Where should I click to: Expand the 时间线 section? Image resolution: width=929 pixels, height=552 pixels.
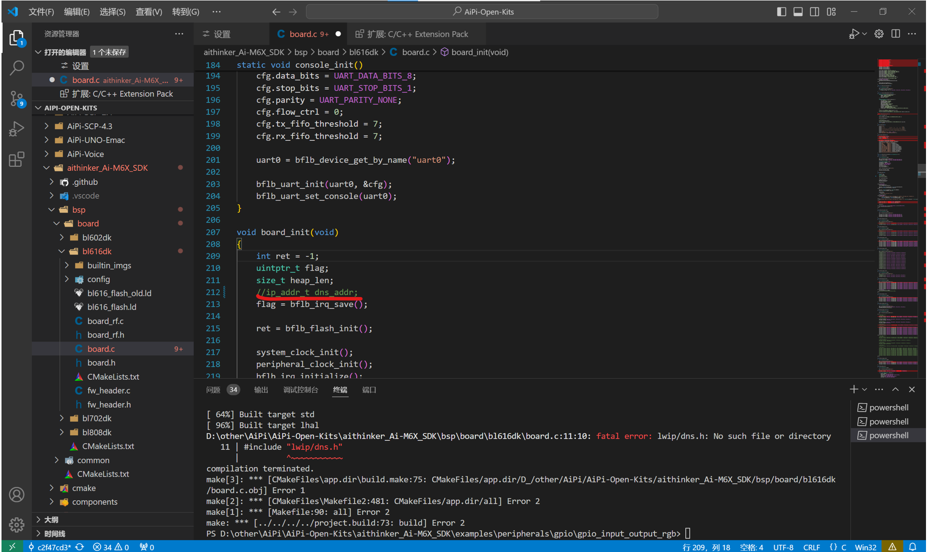pos(55,533)
